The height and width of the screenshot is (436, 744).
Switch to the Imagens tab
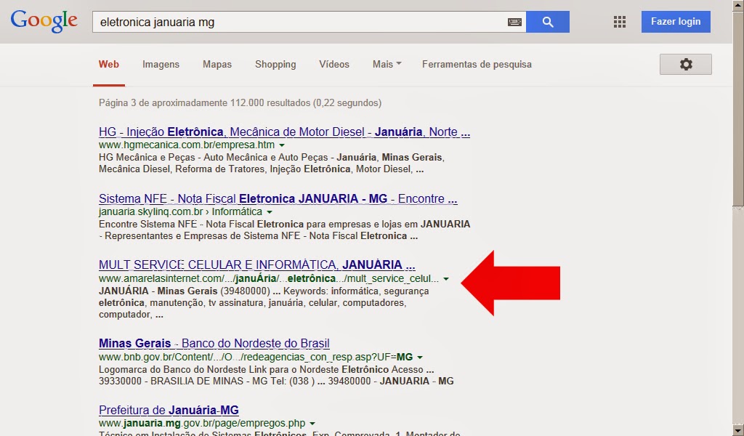tap(161, 64)
